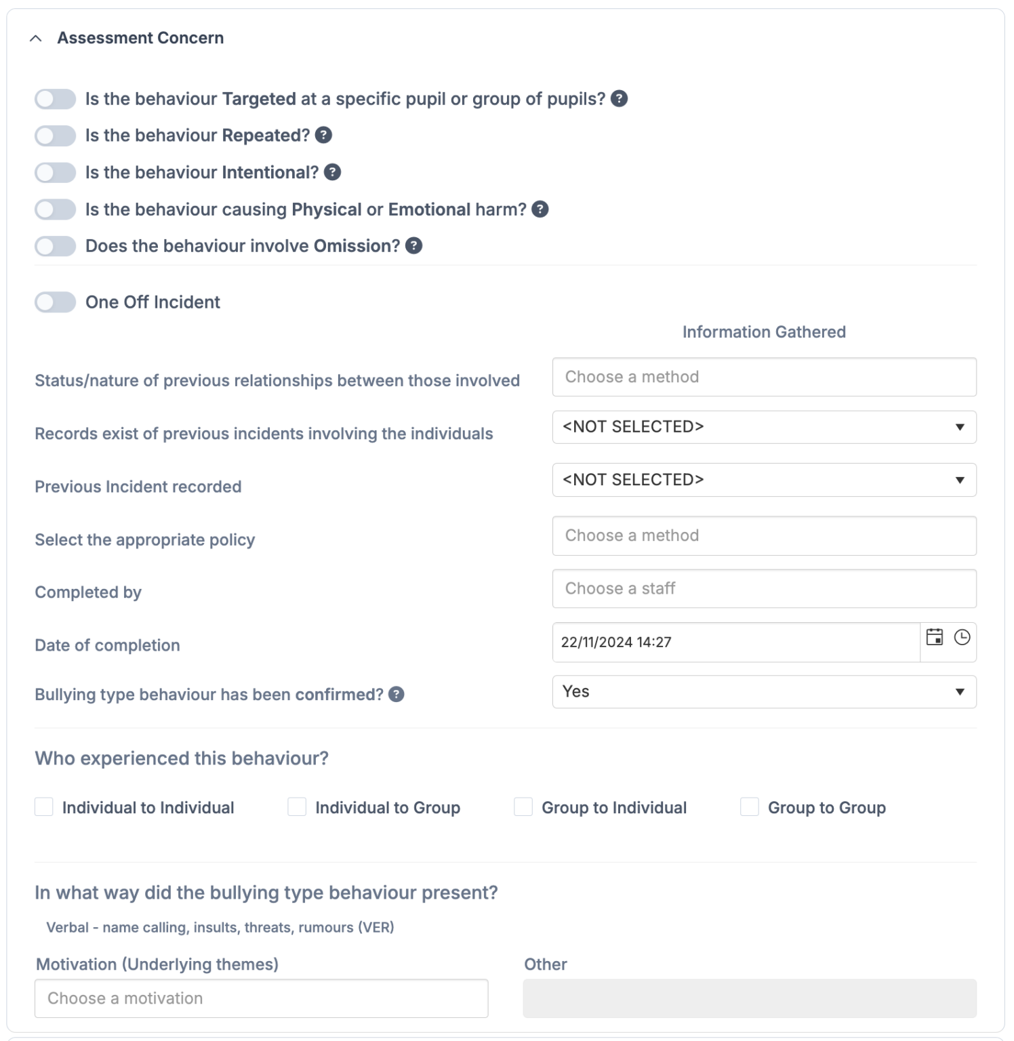Toggle the One Off Incident switch
Image resolution: width=1014 pixels, height=1041 pixels.
coord(56,302)
